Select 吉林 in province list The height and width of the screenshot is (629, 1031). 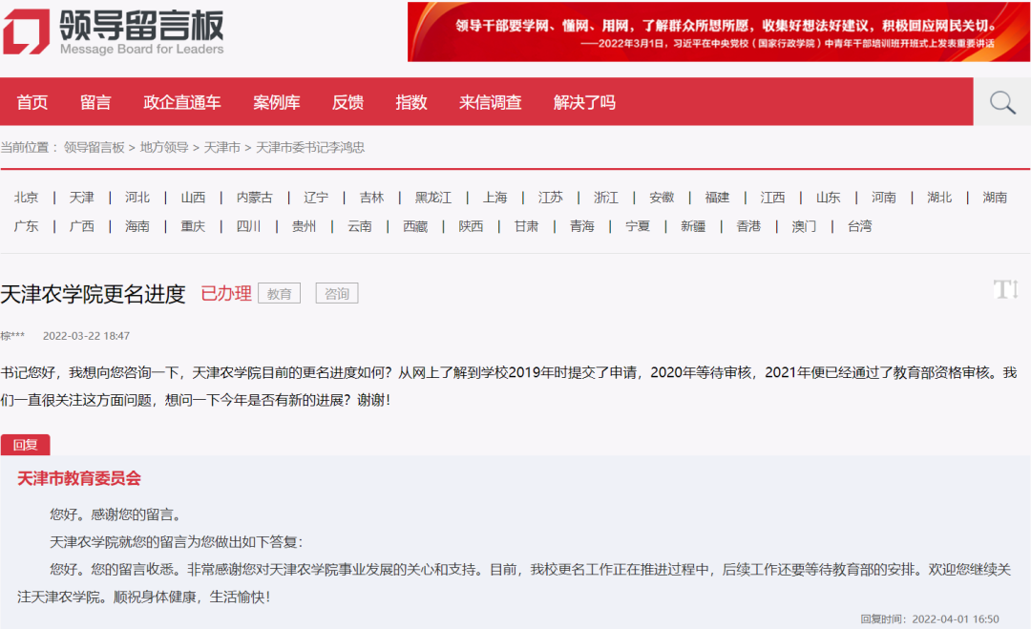(371, 198)
